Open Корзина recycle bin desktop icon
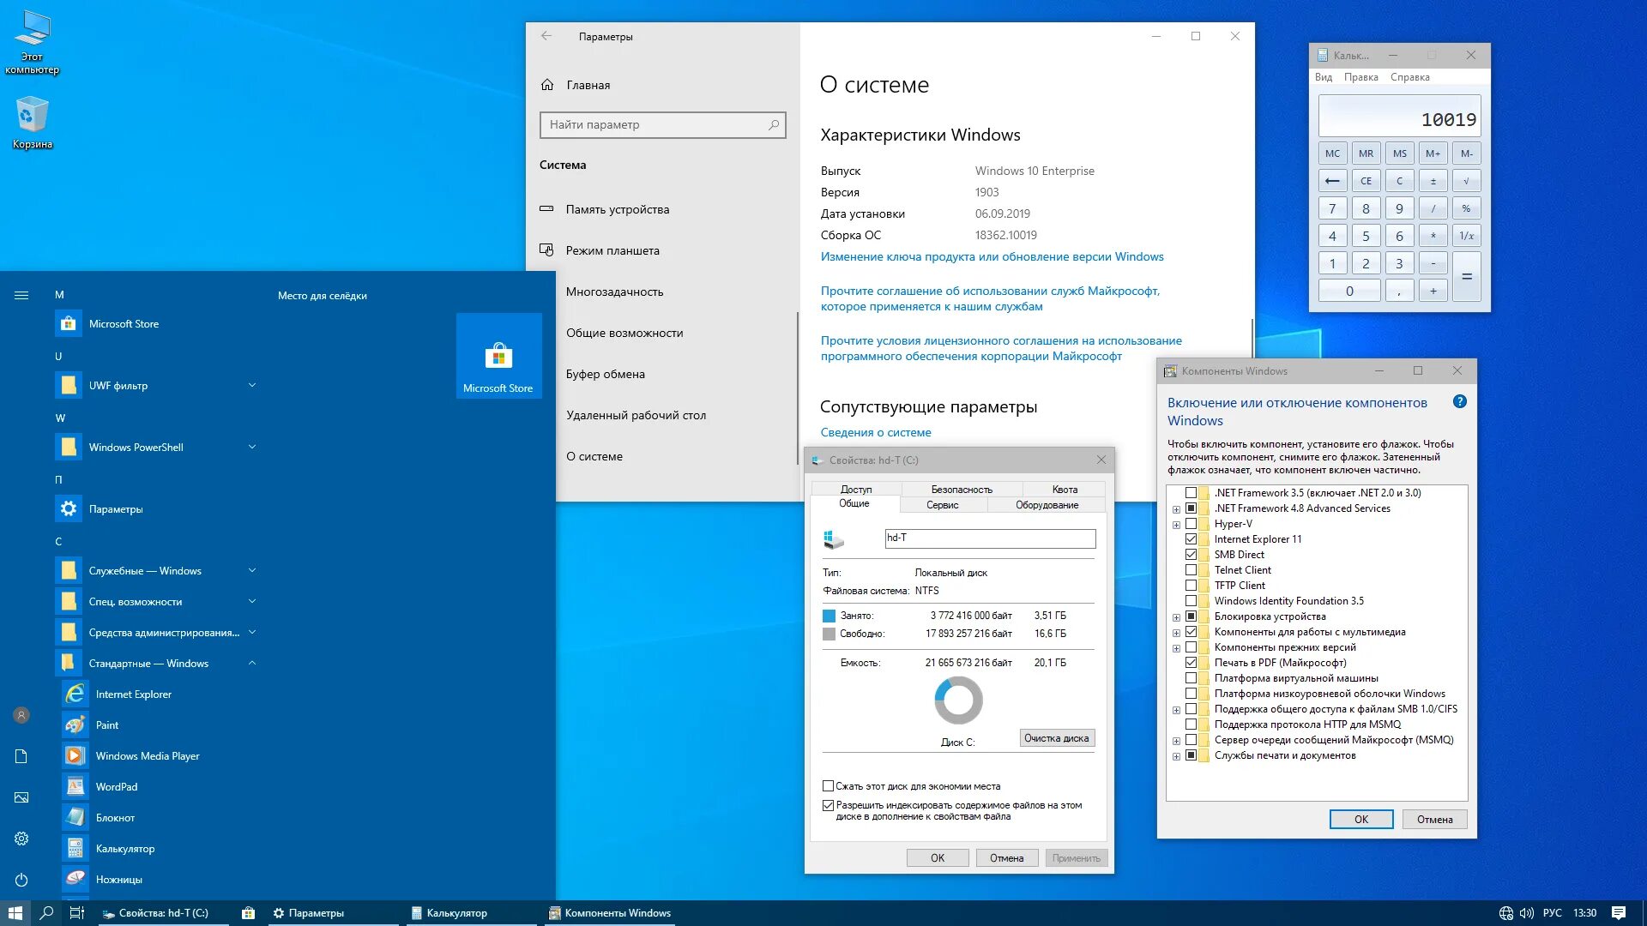Screen dimensions: 1647x926 click(33, 123)
